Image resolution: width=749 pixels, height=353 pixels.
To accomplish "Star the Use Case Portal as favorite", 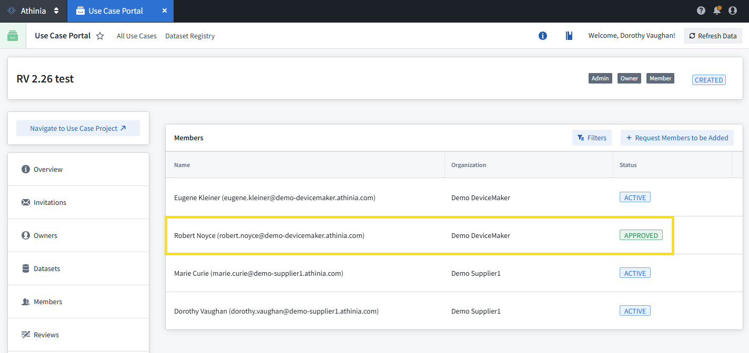I will 100,36.
